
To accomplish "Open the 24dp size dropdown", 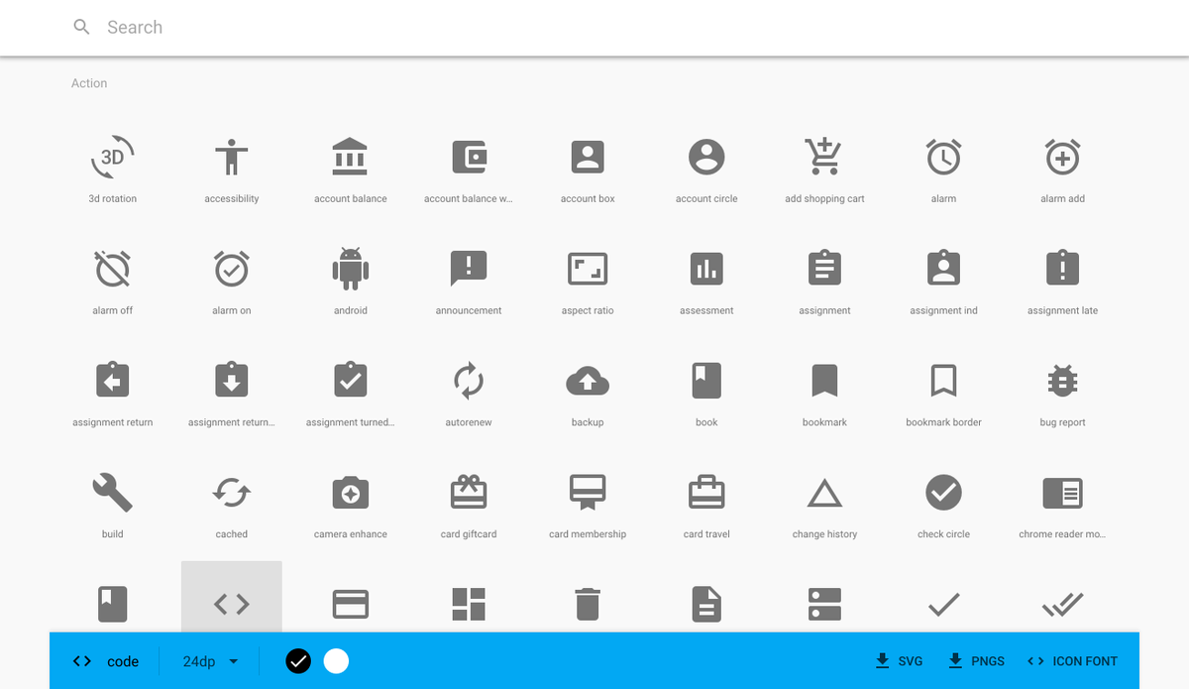I will [x=201, y=661].
